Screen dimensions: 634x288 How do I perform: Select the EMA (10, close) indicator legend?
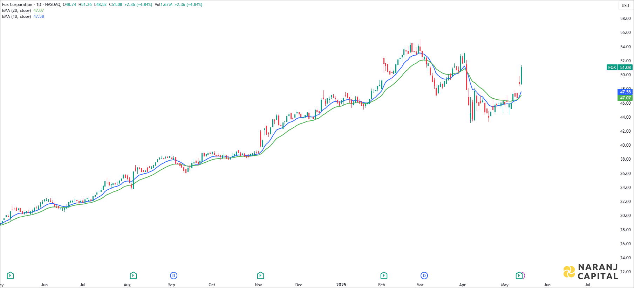coord(16,16)
